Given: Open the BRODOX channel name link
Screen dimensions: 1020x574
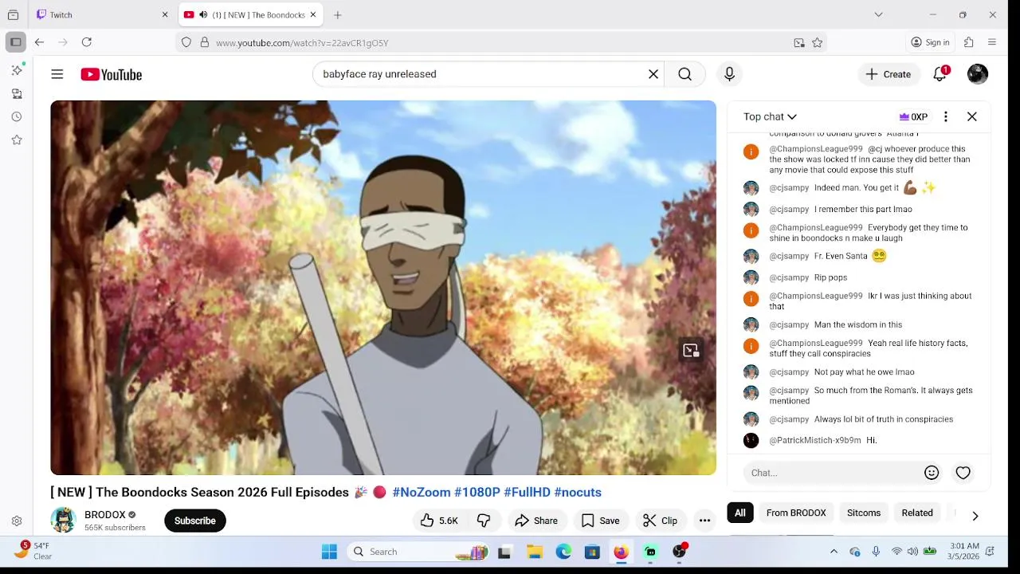Looking at the screenshot, I should point(105,515).
